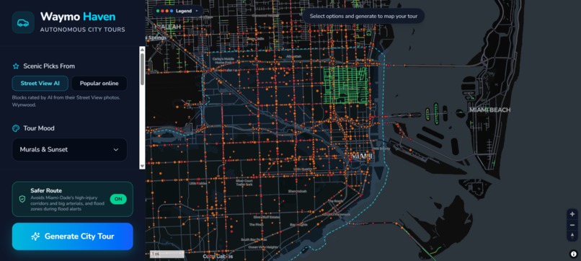
Task: Click the Coral Gables map label
Action: (x=218, y=257)
